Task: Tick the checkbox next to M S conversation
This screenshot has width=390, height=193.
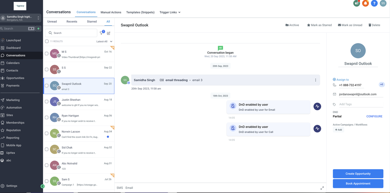Action: coord(47,54)
